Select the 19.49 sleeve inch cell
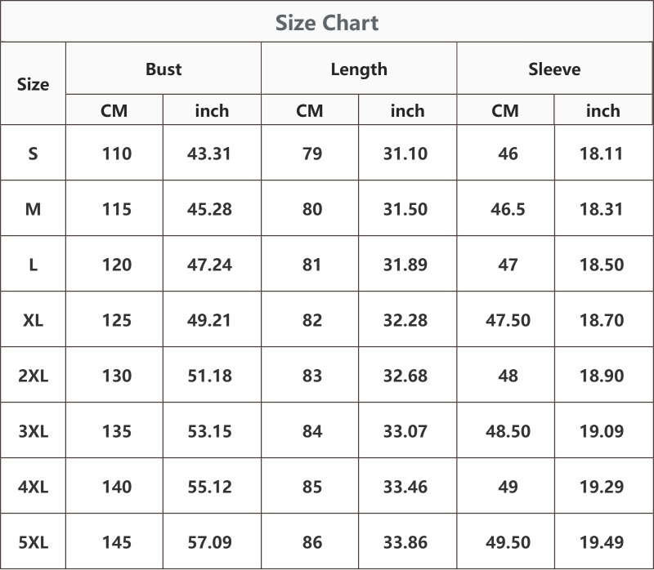Screen dimensions: 654x570 pyautogui.click(x=602, y=542)
